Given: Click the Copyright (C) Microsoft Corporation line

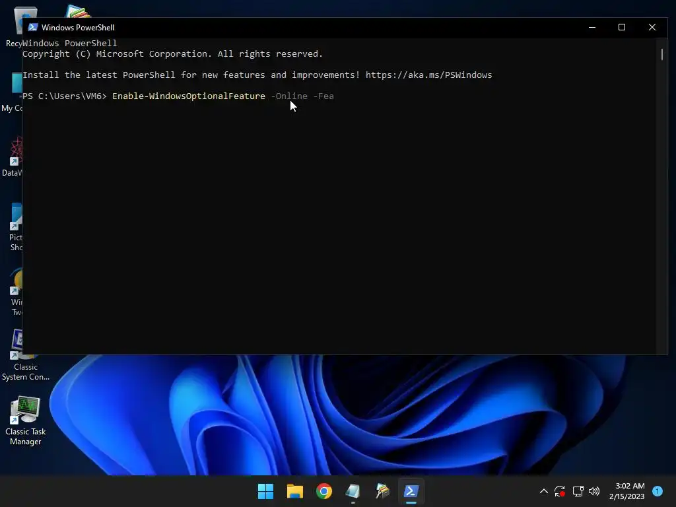Looking at the screenshot, I should click(172, 54).
